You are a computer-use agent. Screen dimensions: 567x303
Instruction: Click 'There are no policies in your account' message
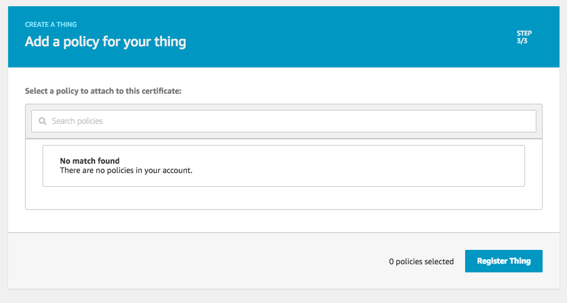(x=126, y=171)
